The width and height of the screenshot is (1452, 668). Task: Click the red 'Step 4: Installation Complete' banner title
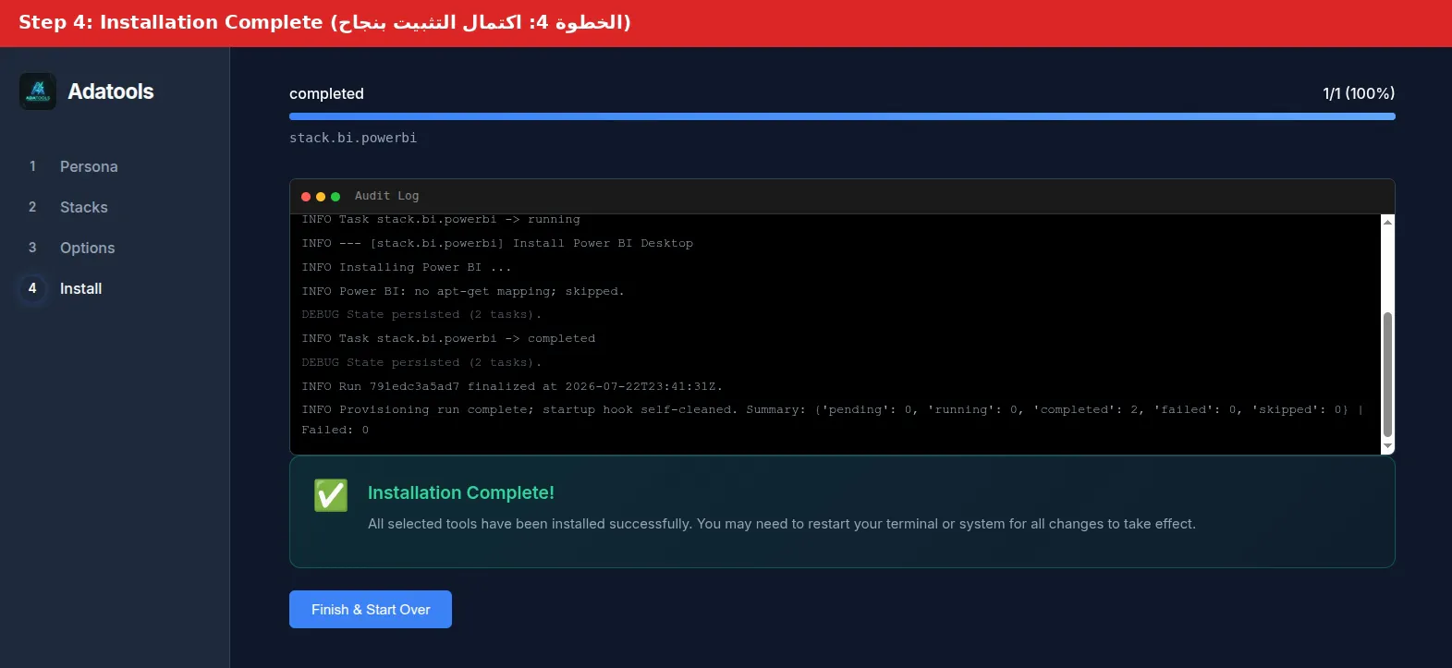(x=324, y=22)
